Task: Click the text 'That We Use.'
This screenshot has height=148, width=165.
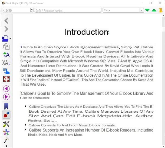Action: [33, 84]
